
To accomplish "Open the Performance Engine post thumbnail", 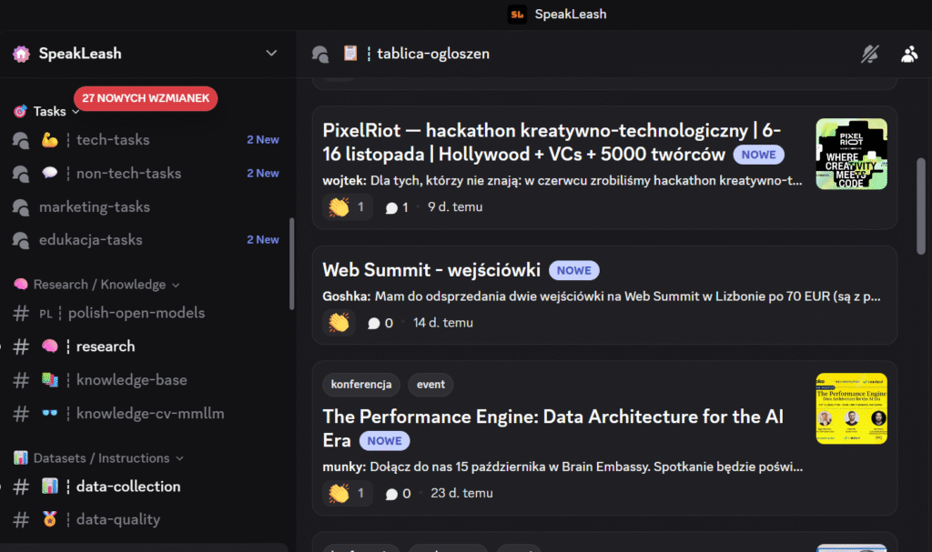I will click(x=851, y=408).
